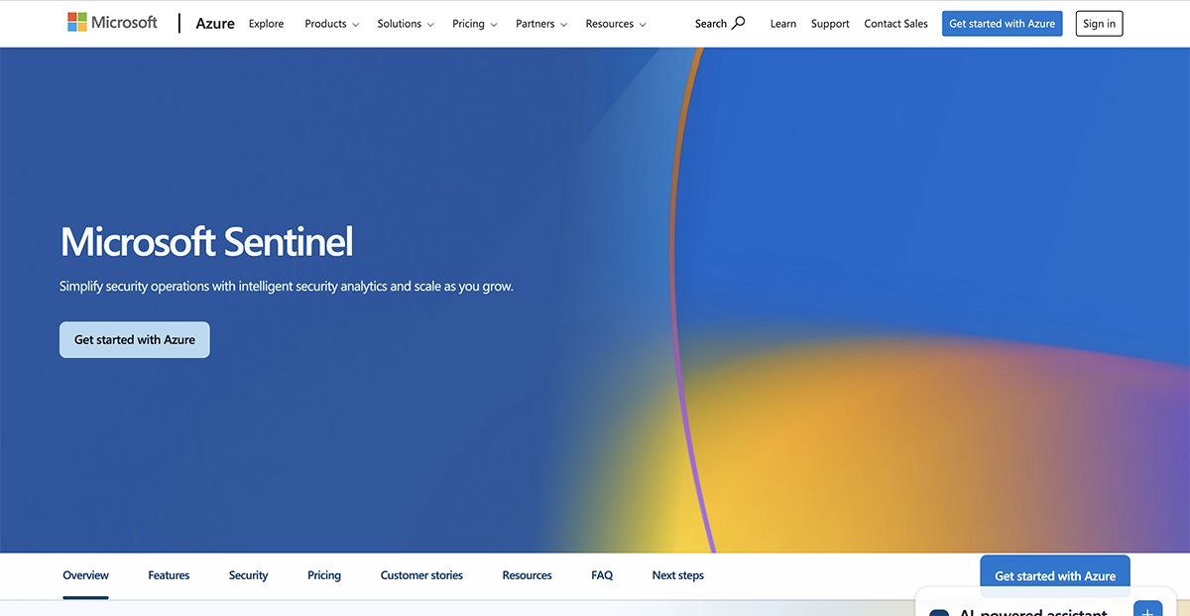Viewport: 1190px width, 616px height.
Task: Open the Security tab
Action: pos(248,575)
